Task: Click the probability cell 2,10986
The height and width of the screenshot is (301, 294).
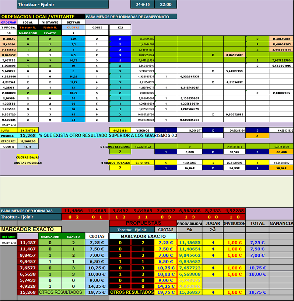Action: (x=8, y=98)
